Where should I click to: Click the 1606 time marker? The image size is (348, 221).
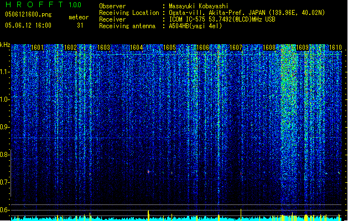[x=202, y=48]
